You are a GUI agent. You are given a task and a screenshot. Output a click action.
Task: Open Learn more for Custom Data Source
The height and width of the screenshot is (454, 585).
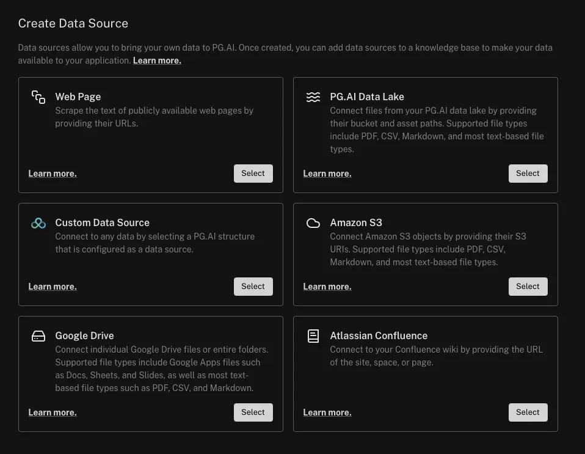click(53, 287)
